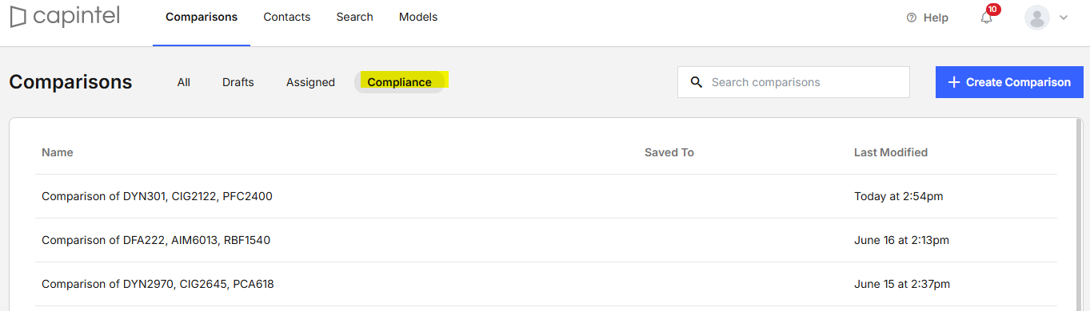
Task: Click the Help question mark icon
Action: coord(911,18)
